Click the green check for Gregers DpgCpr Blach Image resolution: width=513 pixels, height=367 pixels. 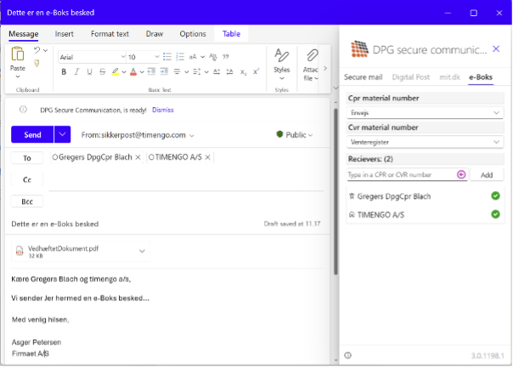point(495,195)
